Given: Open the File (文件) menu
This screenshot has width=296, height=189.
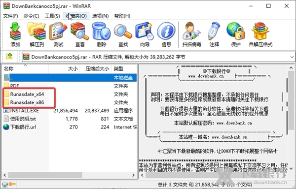Looking at the screenshot, I should [x=10, y=16].
